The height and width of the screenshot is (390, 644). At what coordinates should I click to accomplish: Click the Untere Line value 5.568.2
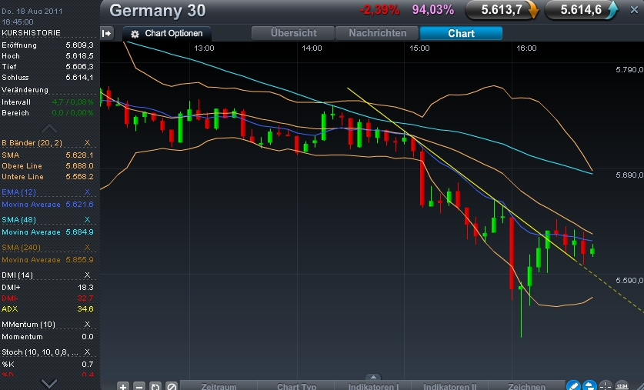click(80, 176)
